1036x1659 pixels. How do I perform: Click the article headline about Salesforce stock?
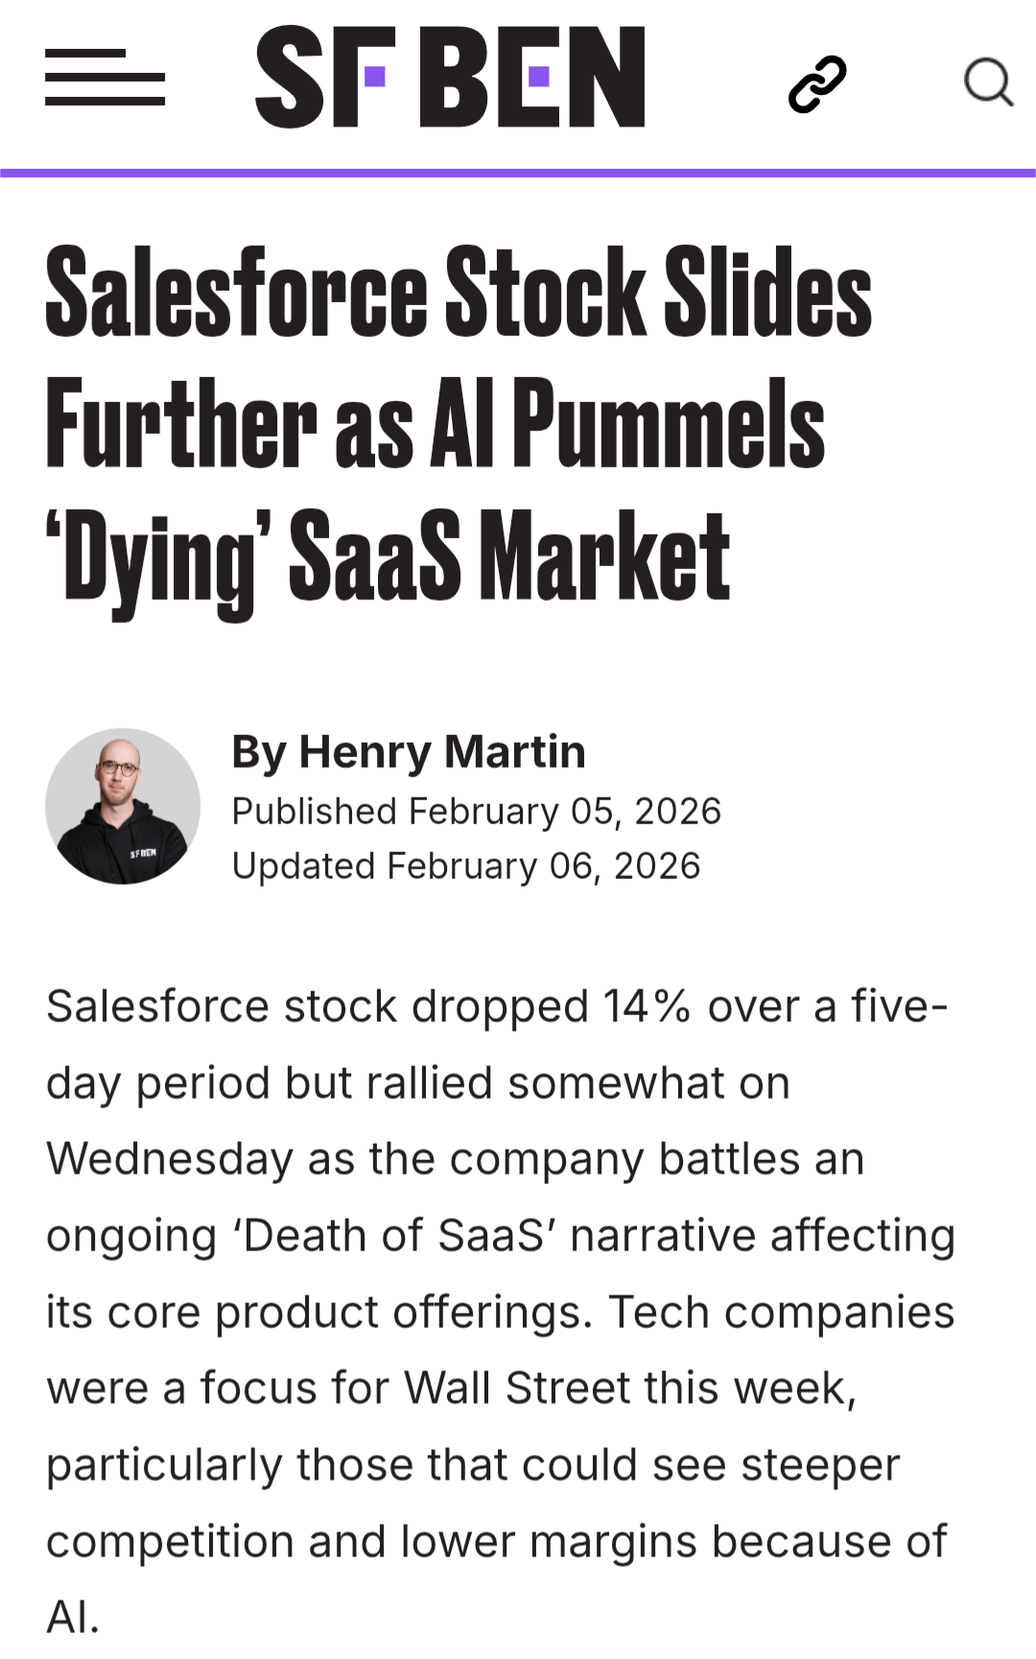click(x=459, y=423)
